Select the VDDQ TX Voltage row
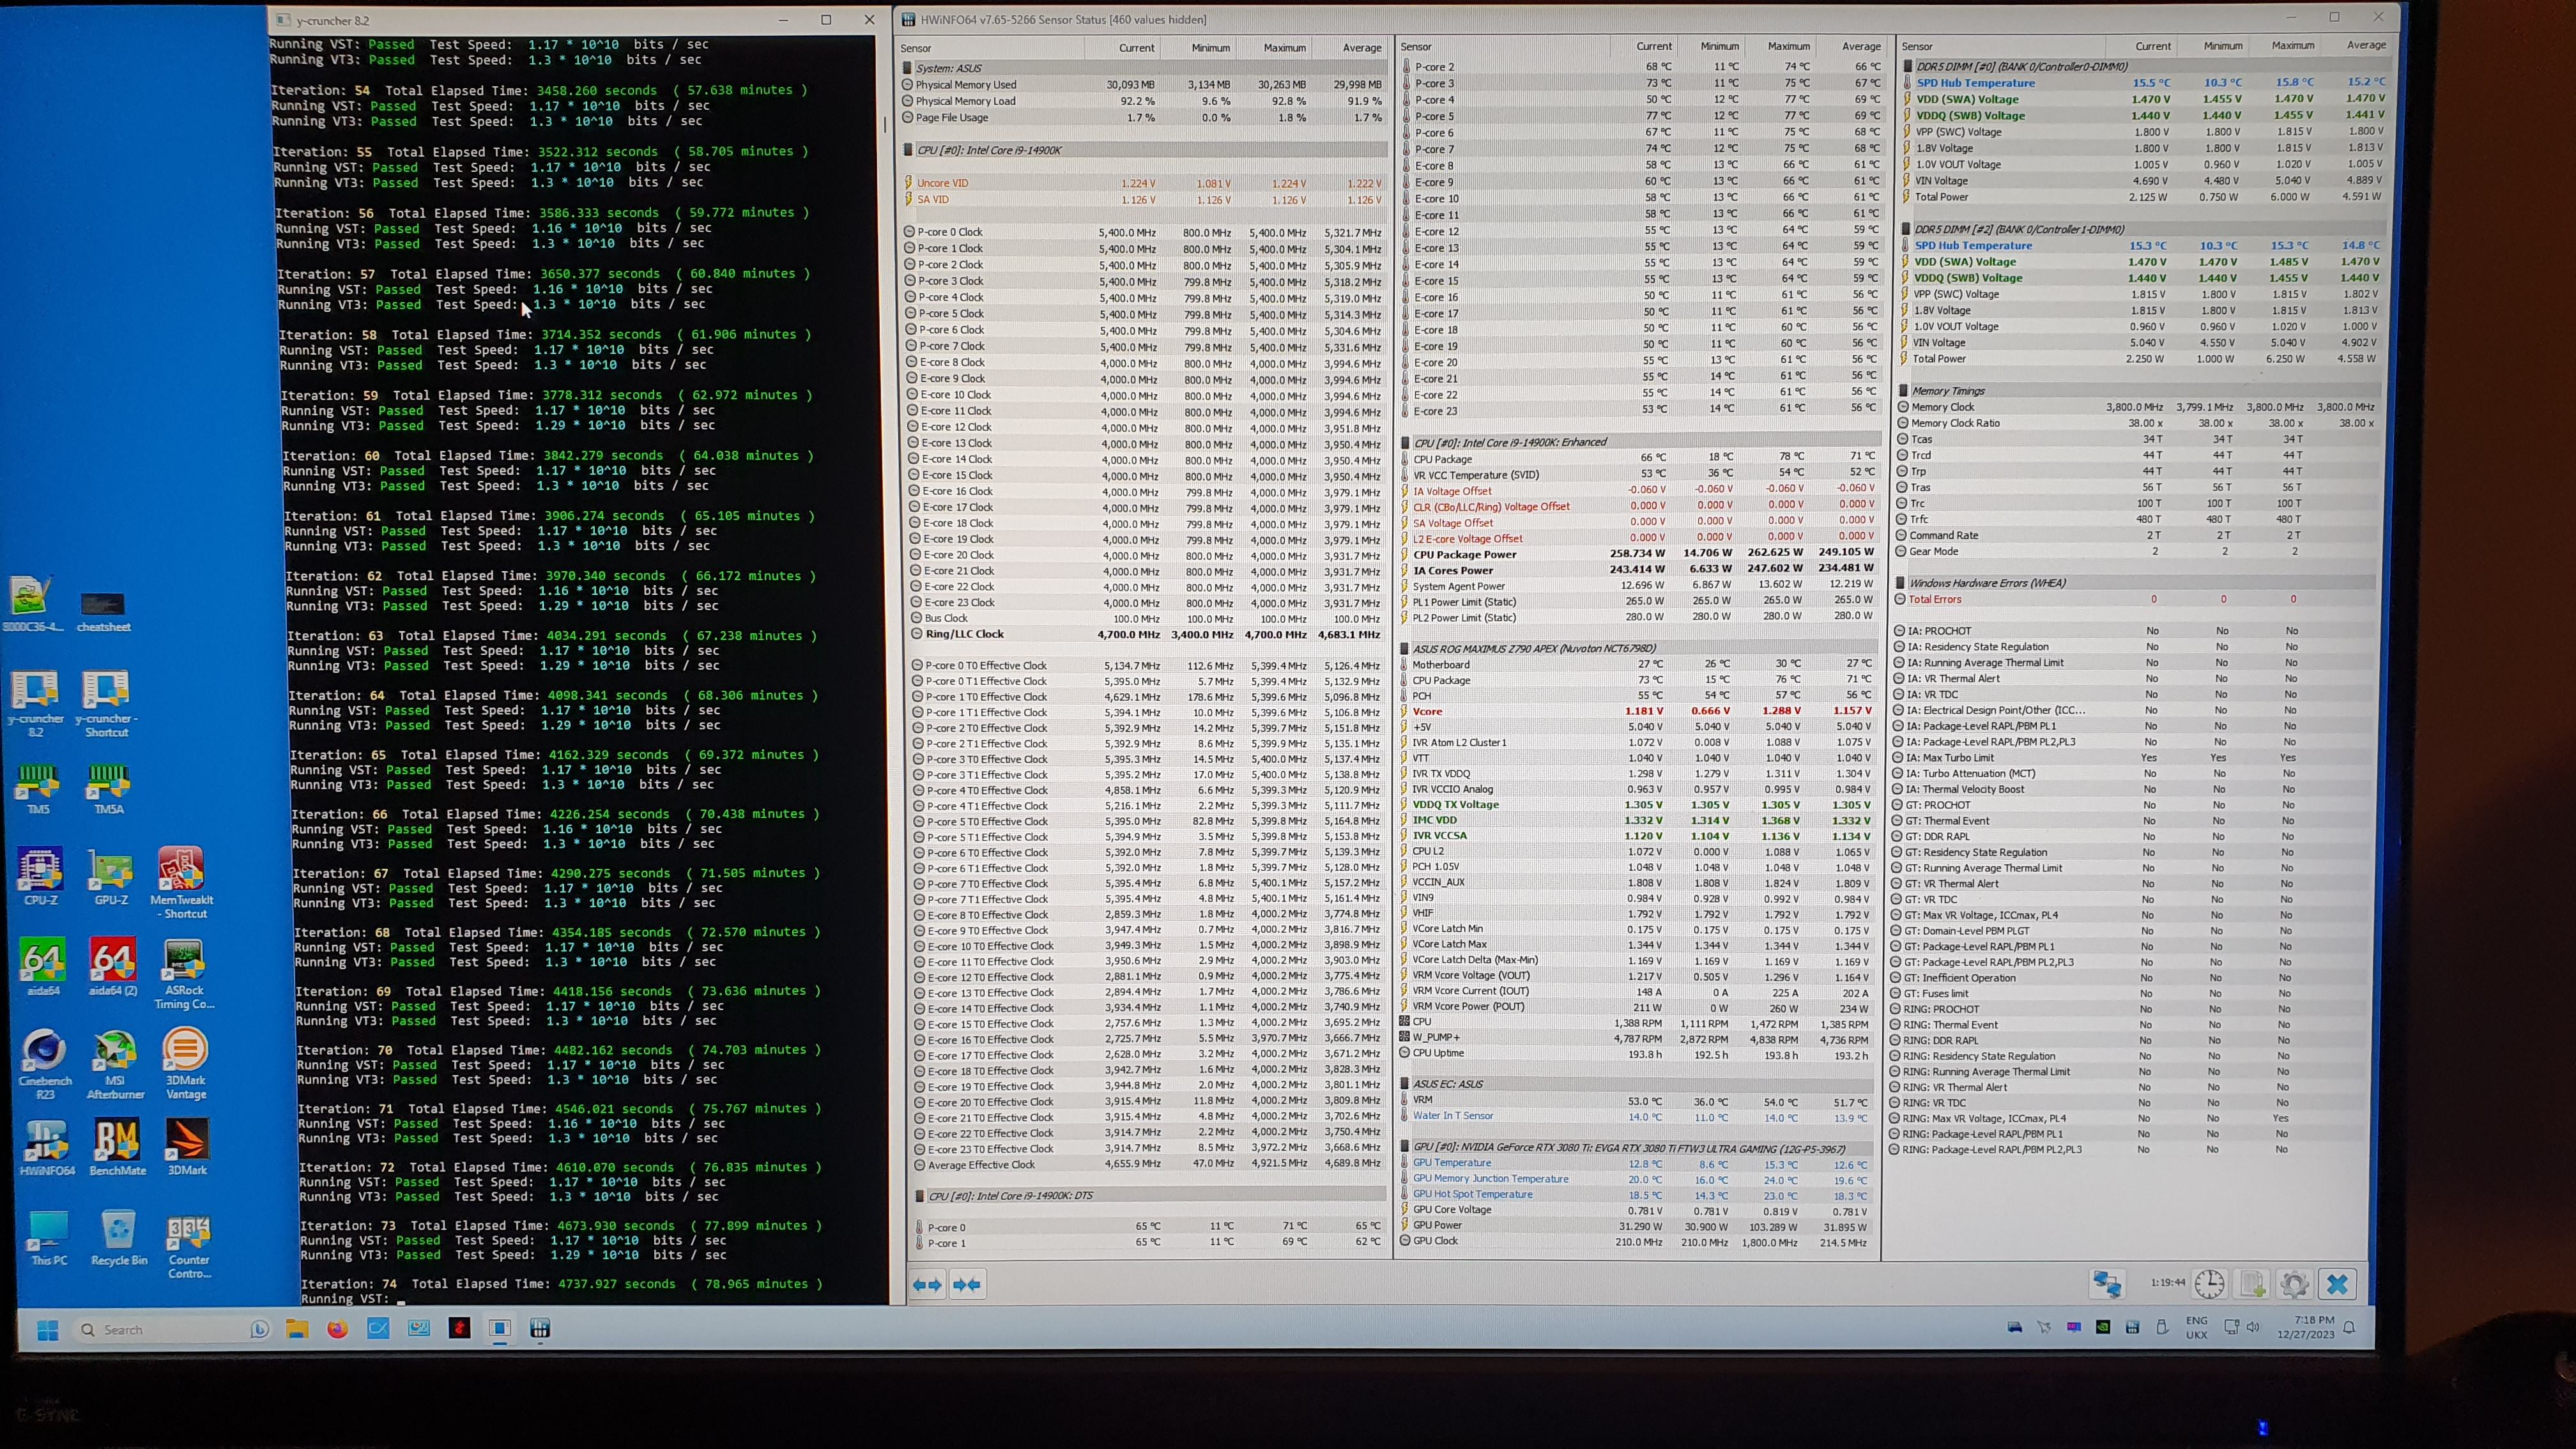The width and height of the screenshot is (2576, 1449). [1637, 804]
